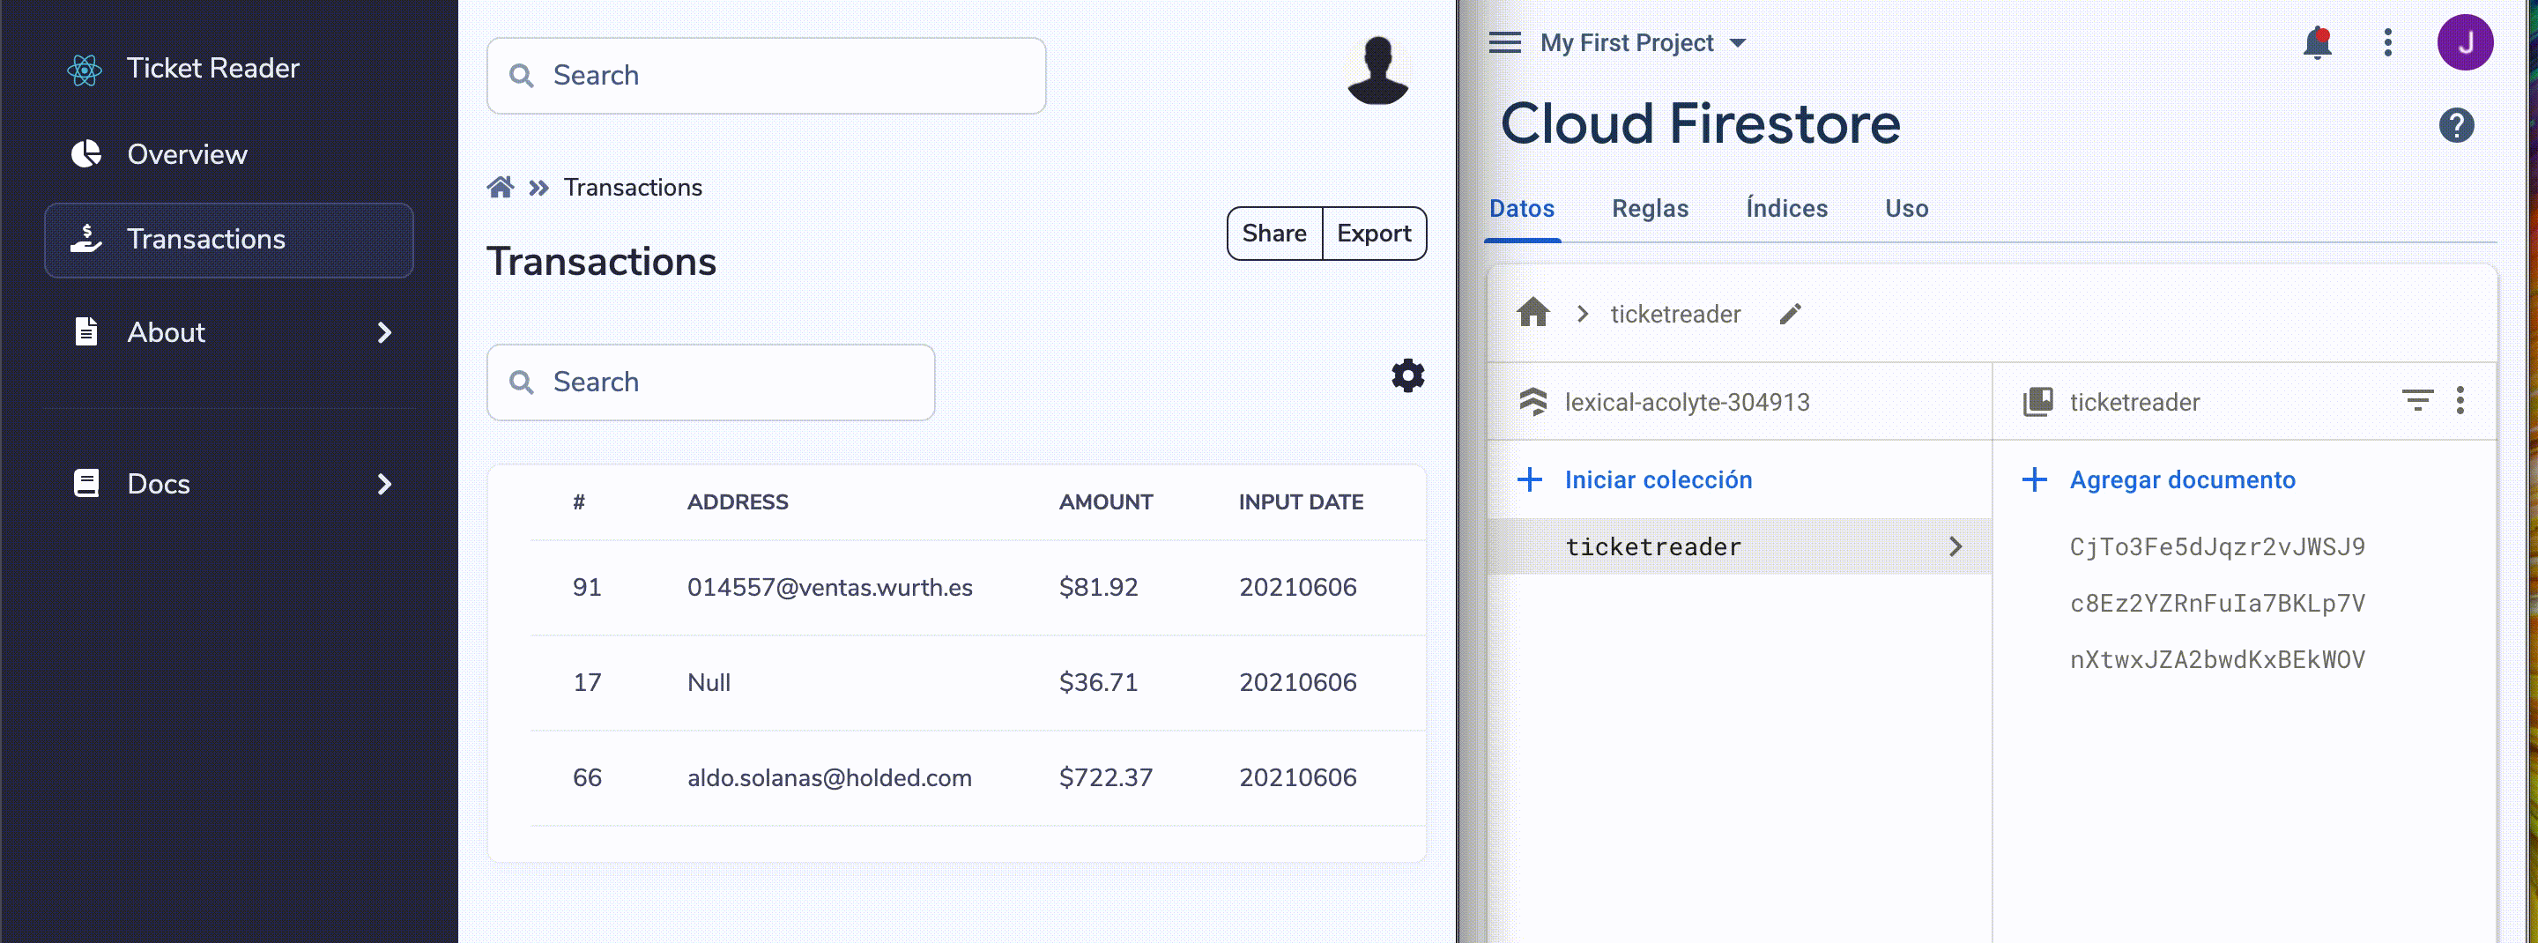
Task: Switch to the Reglas tab
Action: point(1650,209)
